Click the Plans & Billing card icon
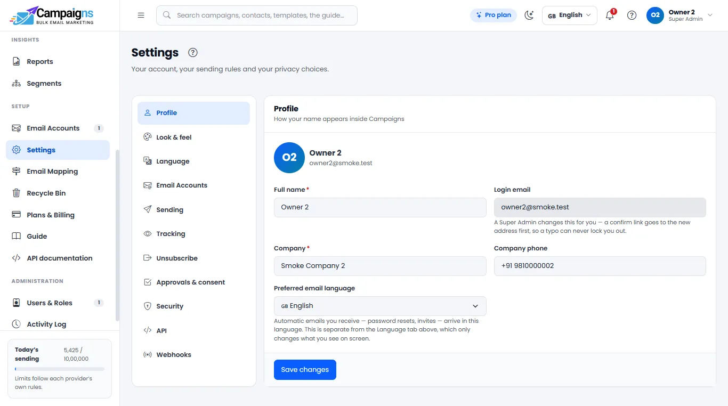This screenshot has width=728, height=406. coord(17,215)
